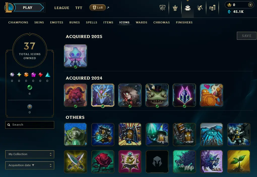The height and width of the screenshot is (177, 257).
Task: Click the red gemstone filter icon
Action: [x=40, y=75]
